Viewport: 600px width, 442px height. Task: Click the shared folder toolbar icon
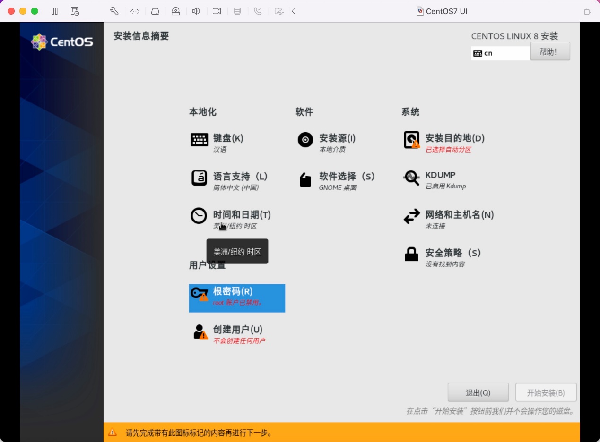pos(279,11)
